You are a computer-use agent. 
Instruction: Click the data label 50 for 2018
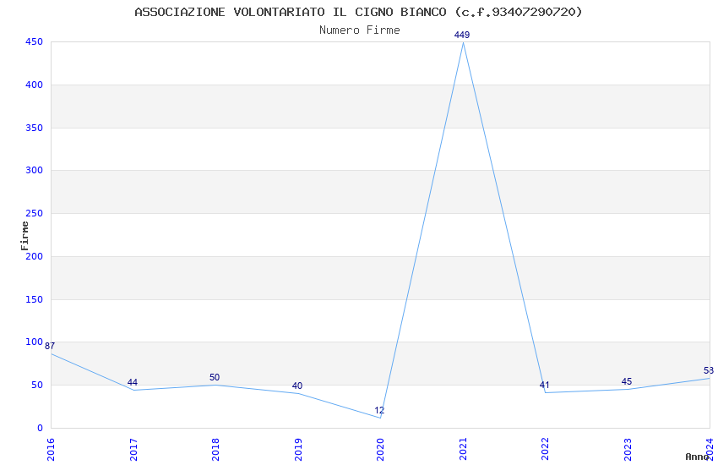click(215, 378)
